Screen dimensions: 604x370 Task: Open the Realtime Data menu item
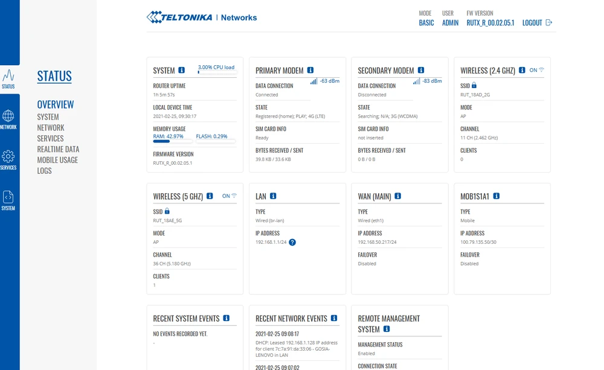coord(58,149)
